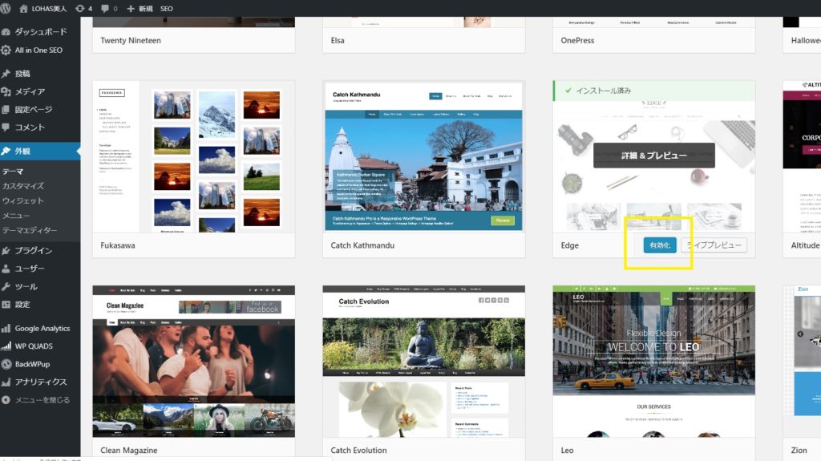Click the 固定ページ pages icon
The image size is (821, 461).
click(x=6, y=110)
